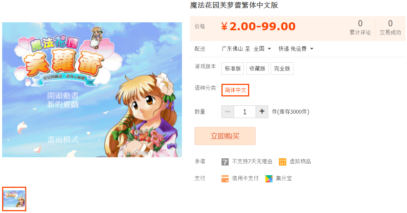This screenshot has width=407, height=213.
Task: Choose the 完全版 game version
Action: pos(282,69)
